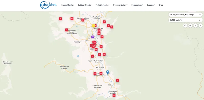Viewport: 204px width, 100px height.
Task: Open the 79 marker beside the 82 marker
Action: tap(99, 55)
